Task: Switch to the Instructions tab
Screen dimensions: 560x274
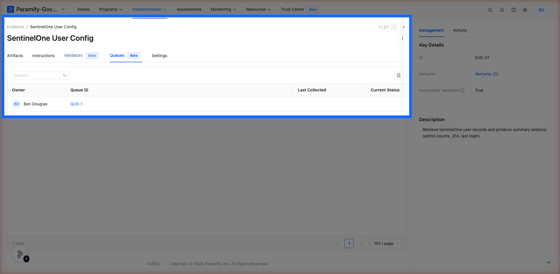Action: click(43, 56)
